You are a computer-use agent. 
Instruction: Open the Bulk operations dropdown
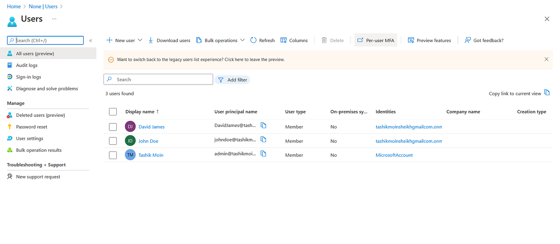[242, 40]
